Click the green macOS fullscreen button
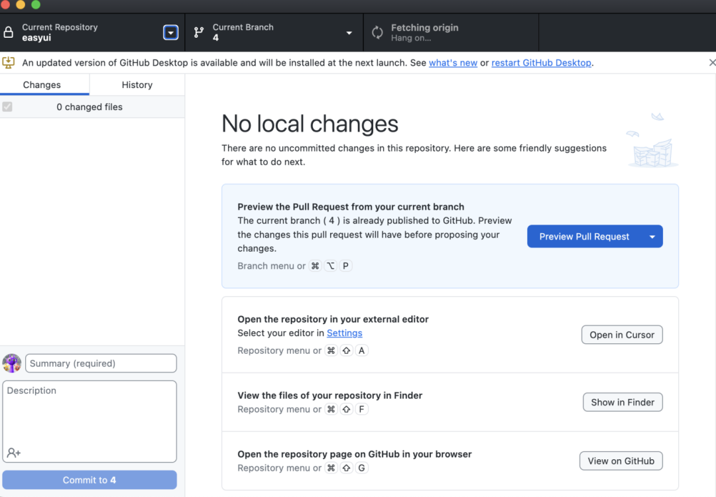This screenshot has width=716, height=497. coord(36,5)
